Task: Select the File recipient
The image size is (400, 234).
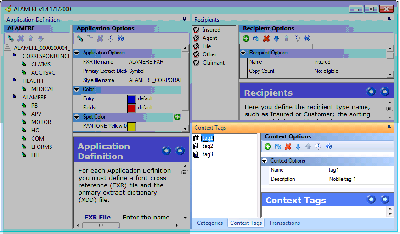Action: pyautogui.click(x=207, y=46)
